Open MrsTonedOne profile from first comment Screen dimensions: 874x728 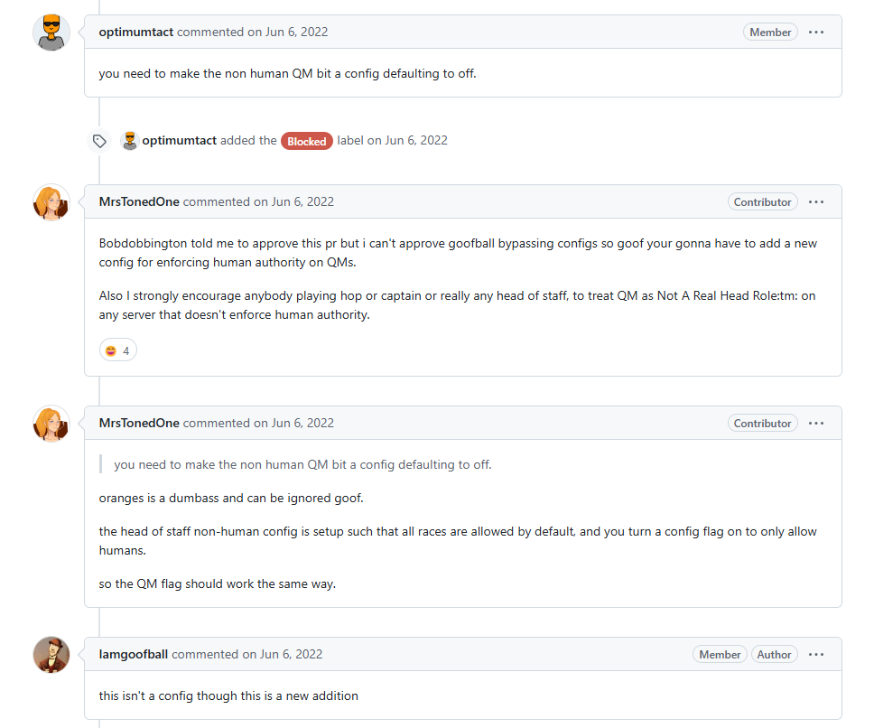coord(139,201)
